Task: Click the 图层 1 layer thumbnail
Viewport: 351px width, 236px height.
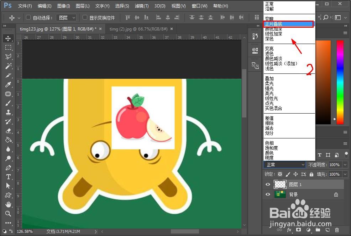Action: pyautogui.click(x=280, y=185)
